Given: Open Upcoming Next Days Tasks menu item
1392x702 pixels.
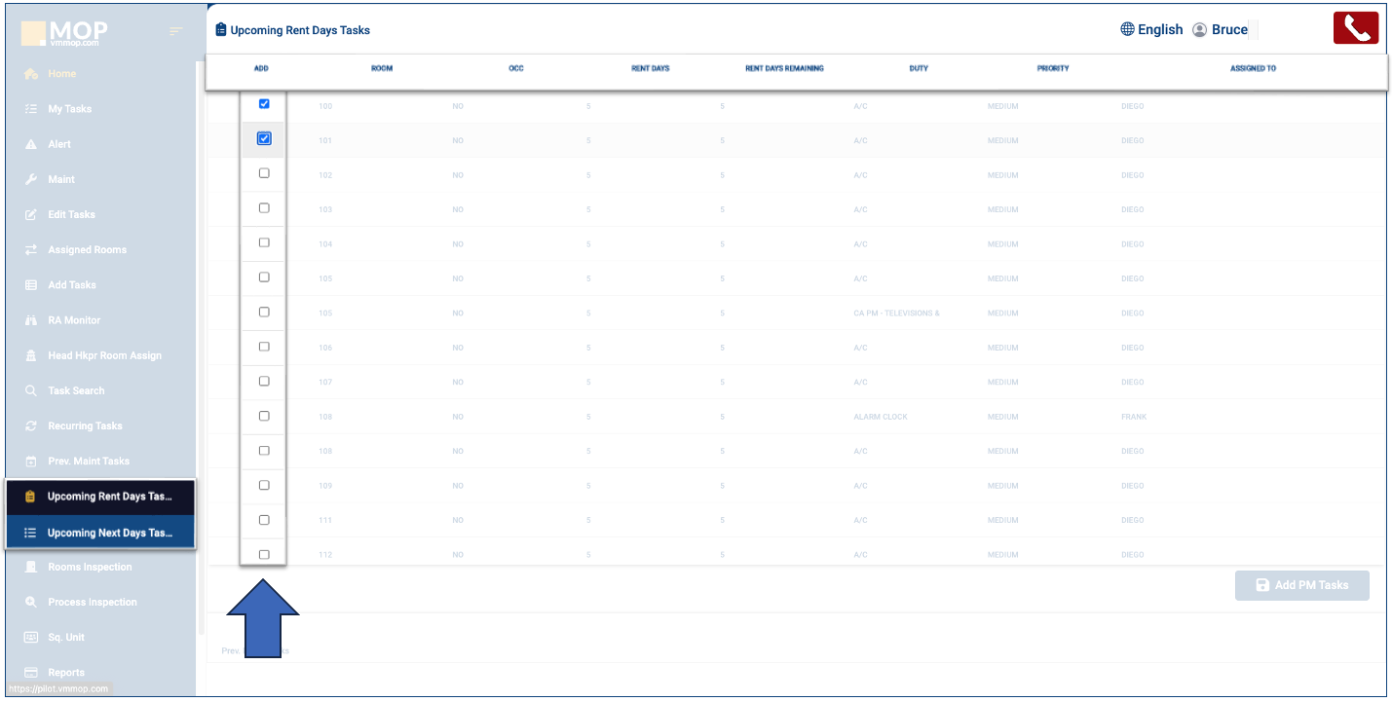Looking at the screenshot, I should [x=109, y=534].
